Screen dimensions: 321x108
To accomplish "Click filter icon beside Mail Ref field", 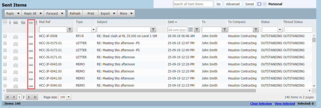I will 70,30.
